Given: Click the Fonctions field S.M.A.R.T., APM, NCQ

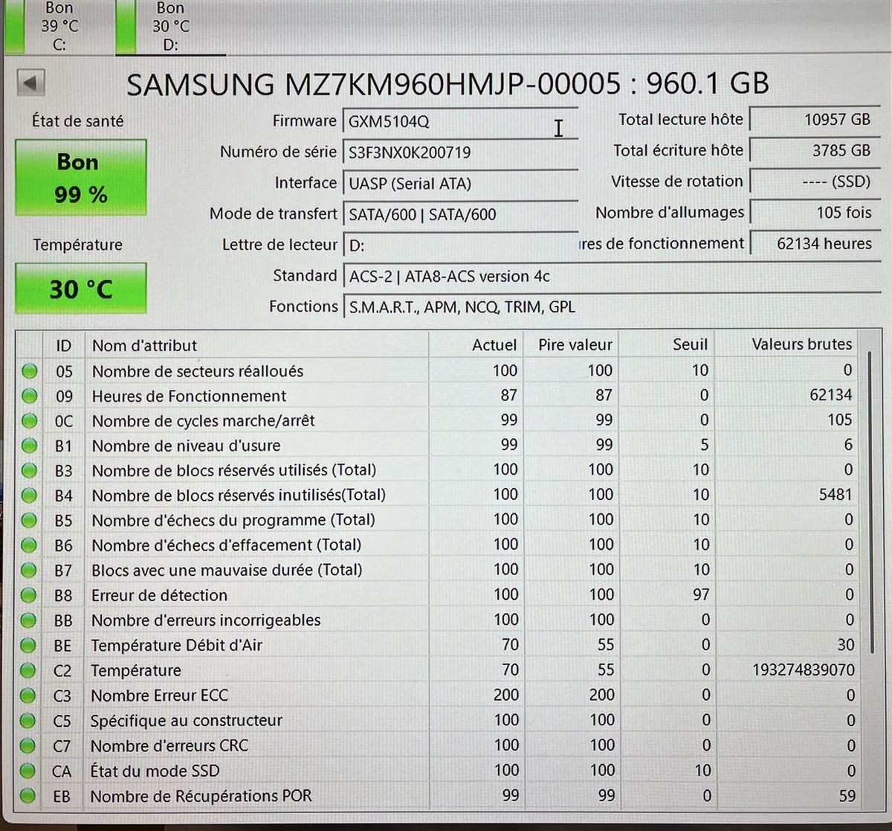Looking at the screenshot, I should [x=611, y=307].
